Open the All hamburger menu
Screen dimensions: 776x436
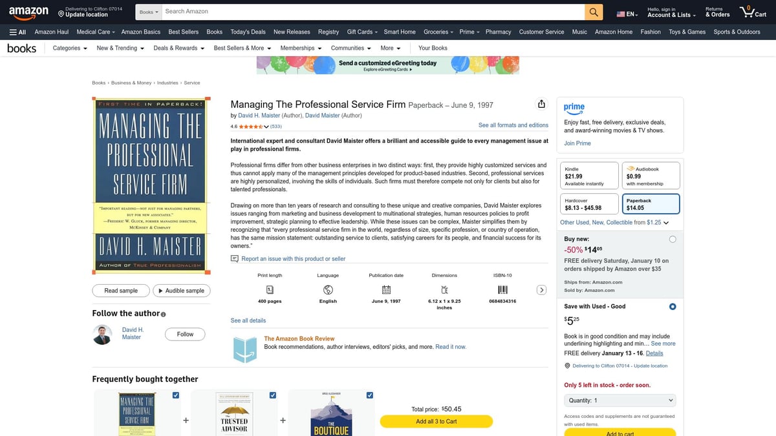[x=17, y=32]
